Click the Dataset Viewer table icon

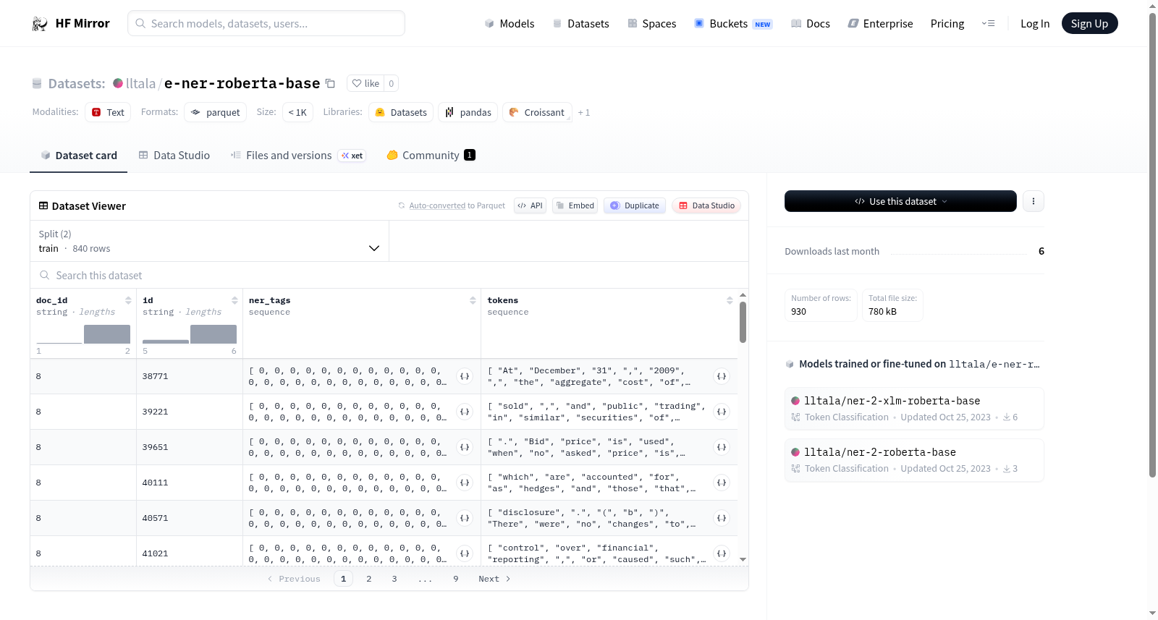click(x=43, y=206)
